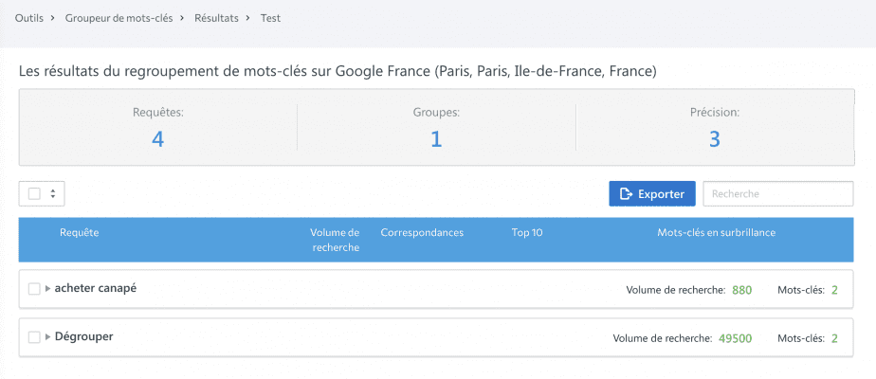
Task: Open the Outils breadcrumb link
Action: [29, 18]
